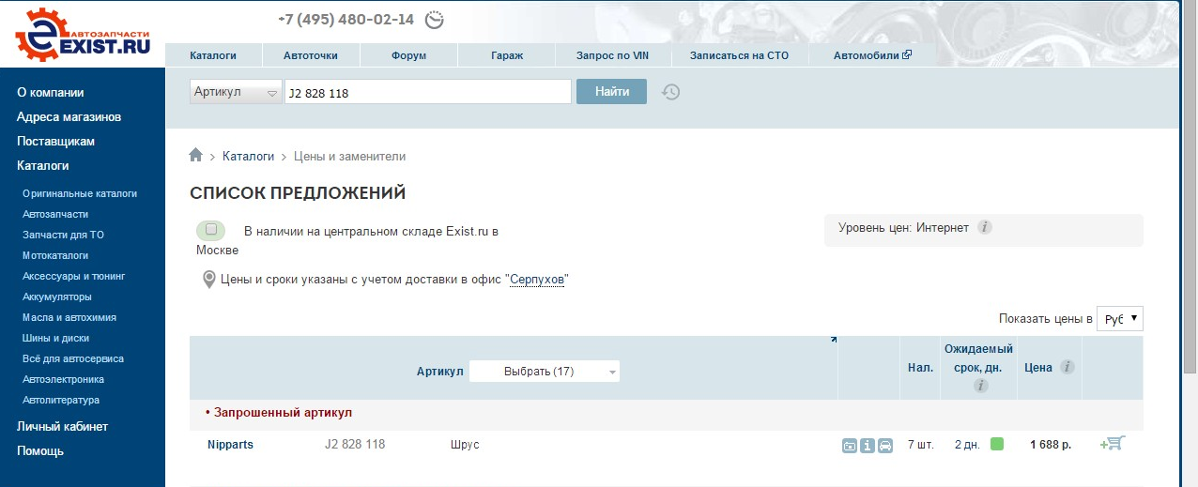Open Личный кабинет in the sidebar

[x=62, y=427]
